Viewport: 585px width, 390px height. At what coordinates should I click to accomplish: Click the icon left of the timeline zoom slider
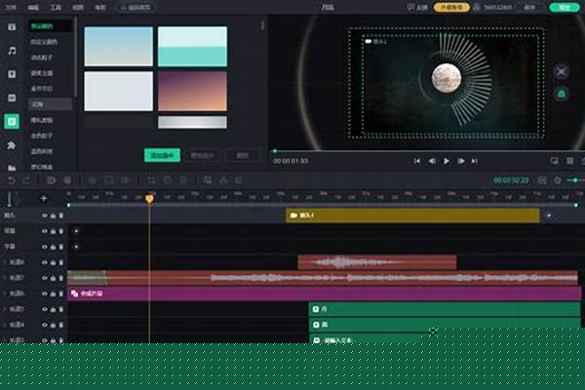pos(558,180)
